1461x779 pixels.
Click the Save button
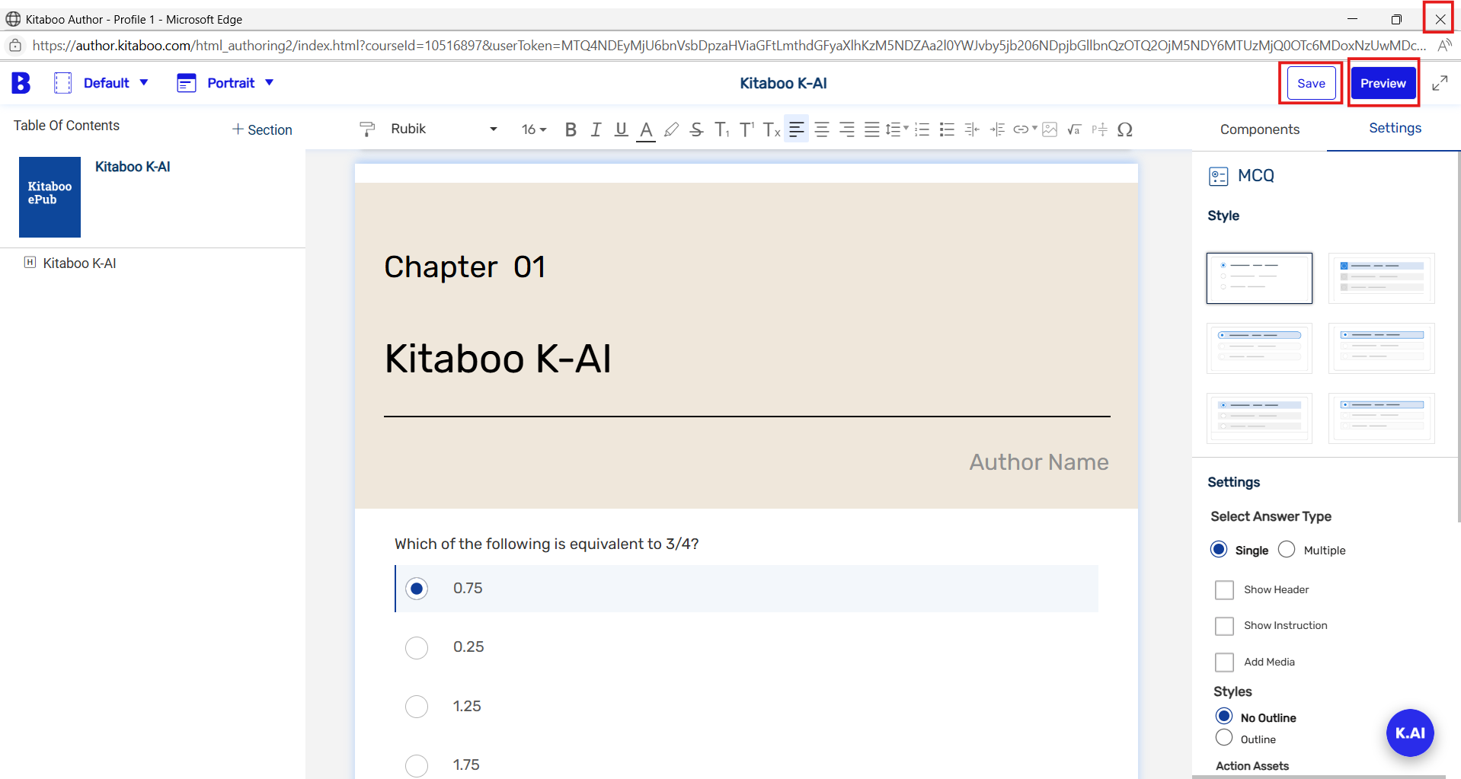pos(1311,83)
